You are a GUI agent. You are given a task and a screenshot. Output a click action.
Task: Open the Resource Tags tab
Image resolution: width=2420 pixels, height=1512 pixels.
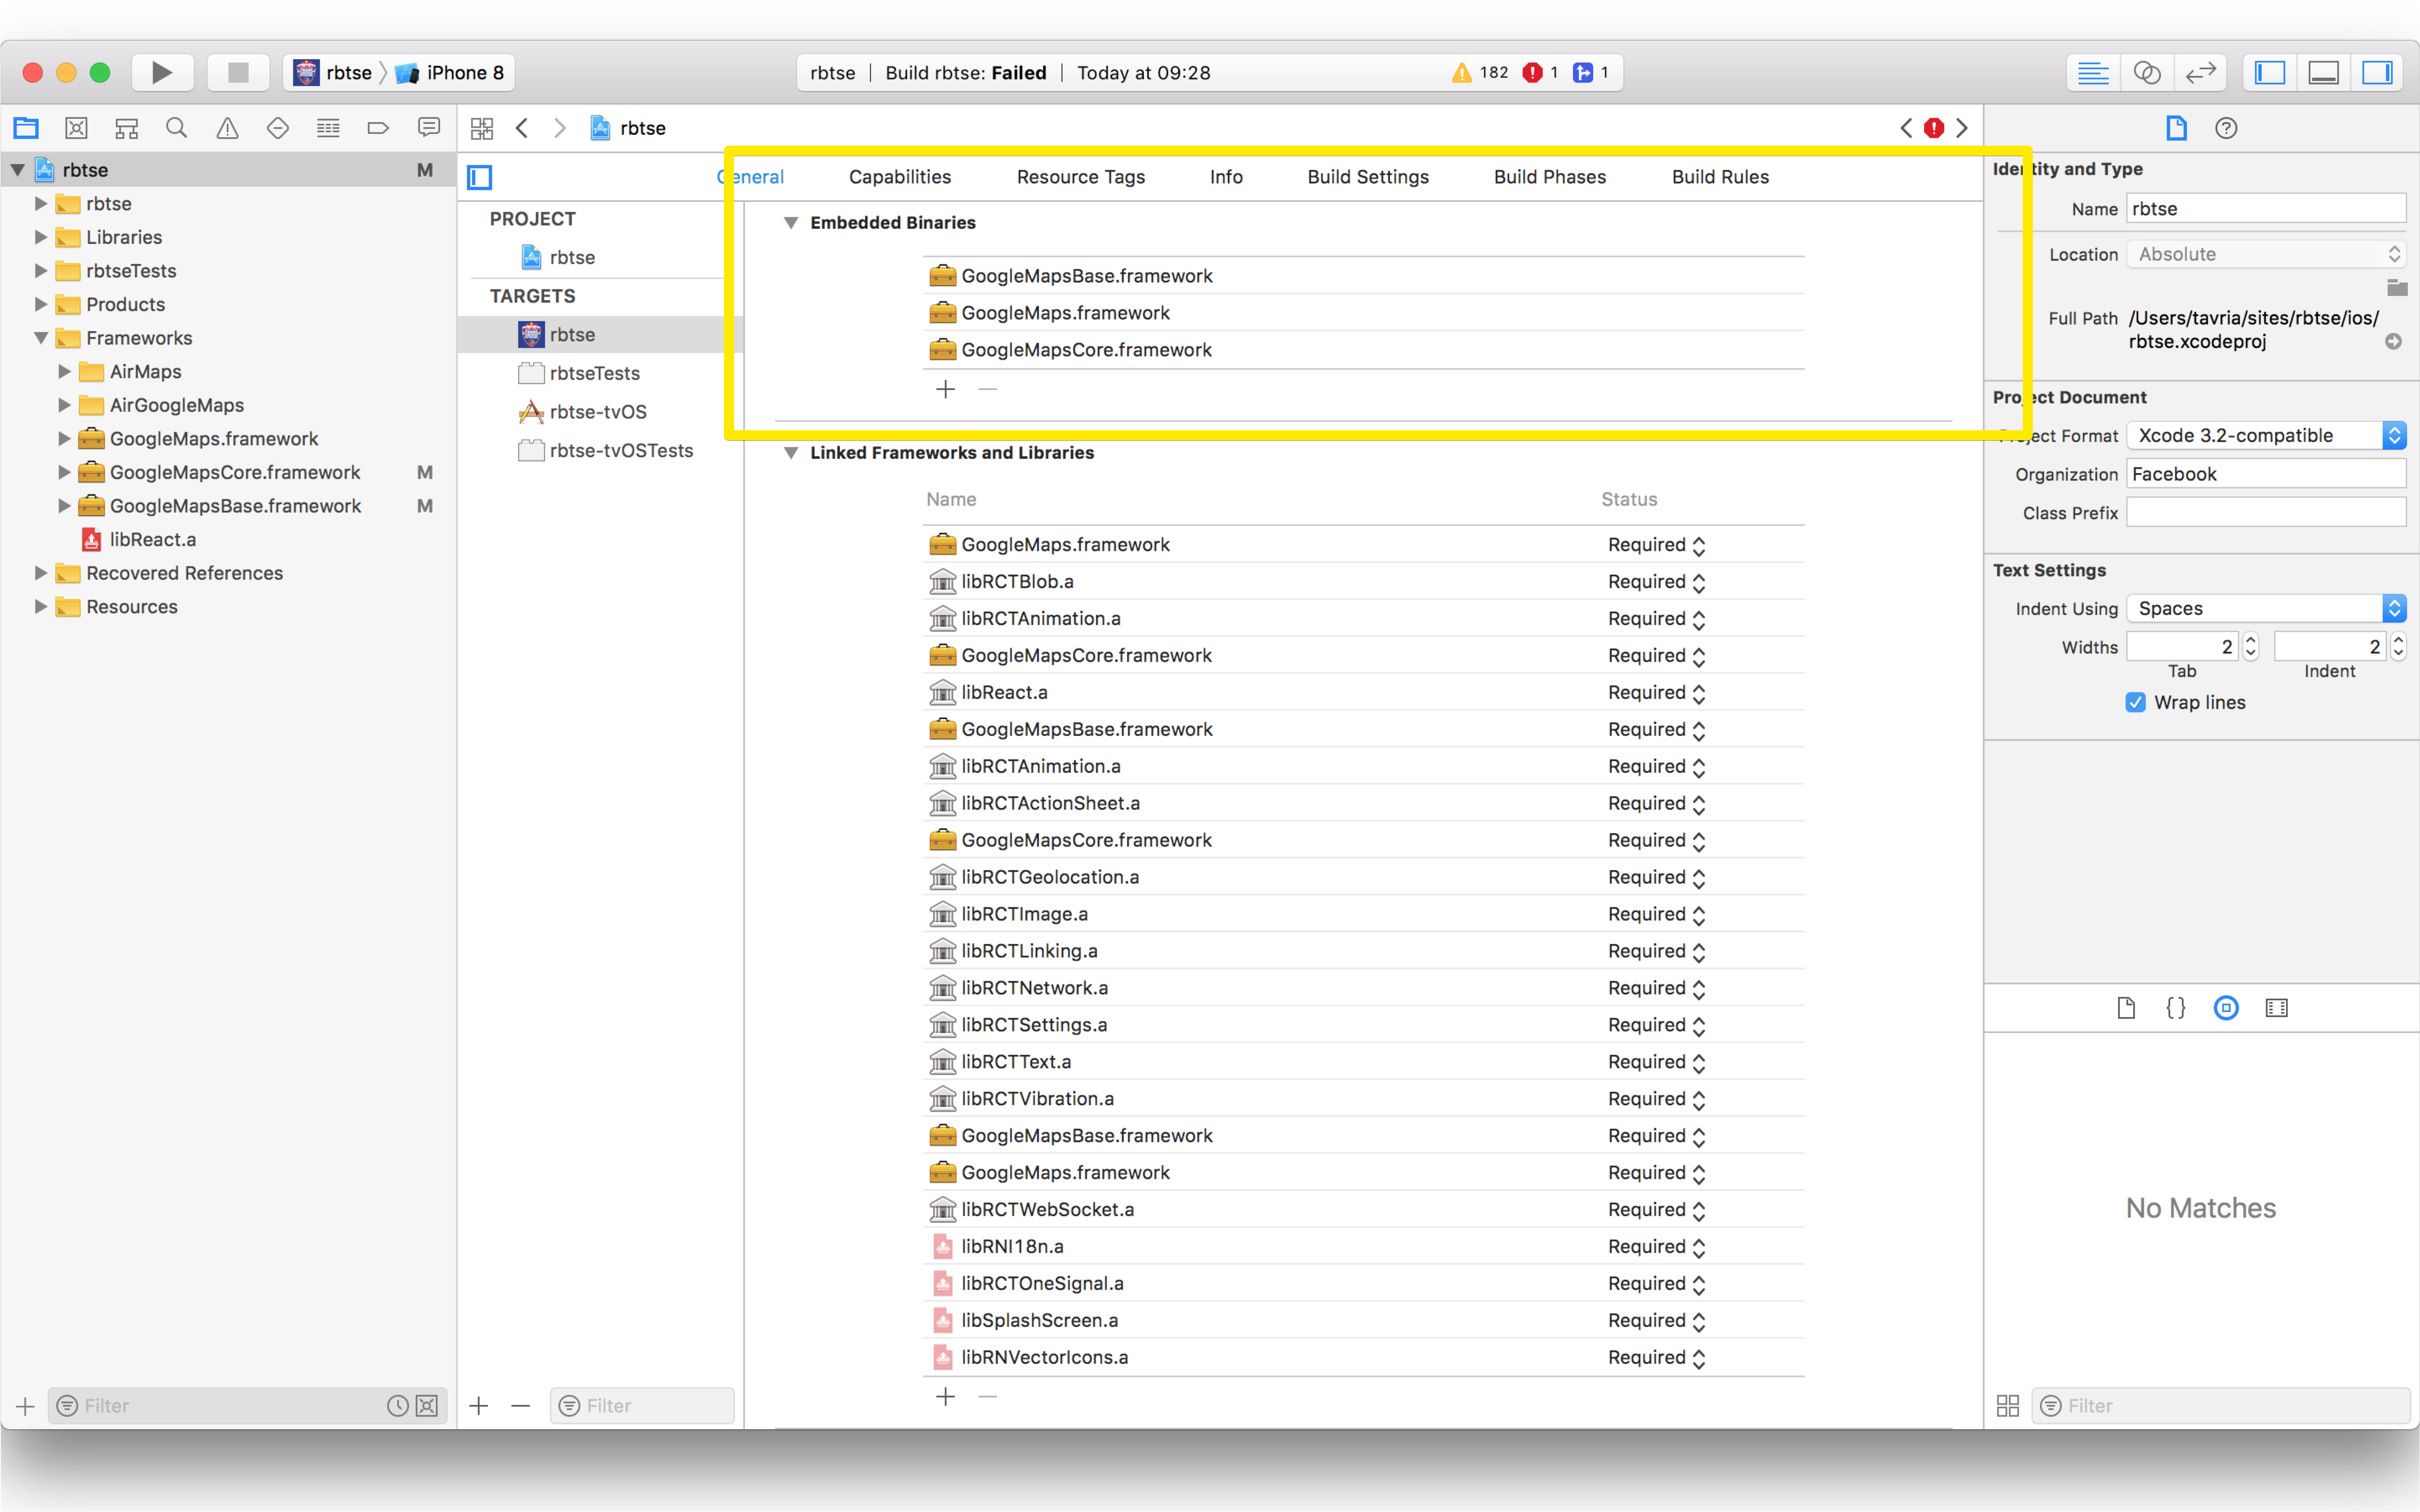click(x=1080, y=177)
